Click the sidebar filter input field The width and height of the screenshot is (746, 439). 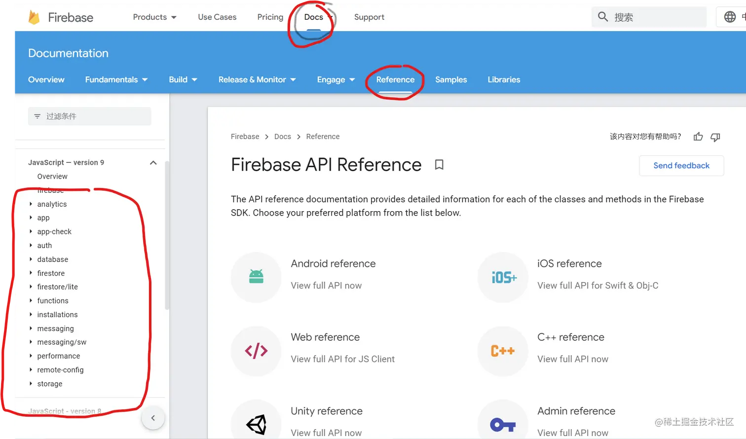[x=89, y=116]
